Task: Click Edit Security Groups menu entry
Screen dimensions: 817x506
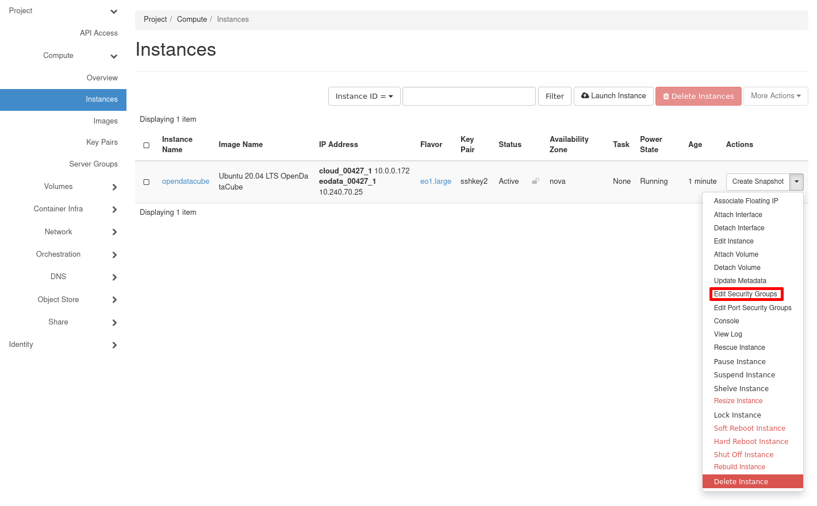Action: tap(745, 294)
